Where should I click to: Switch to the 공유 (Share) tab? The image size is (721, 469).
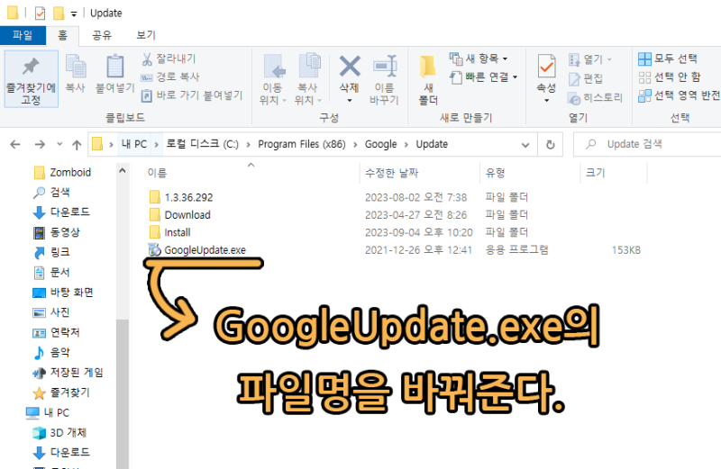(102, 35)
